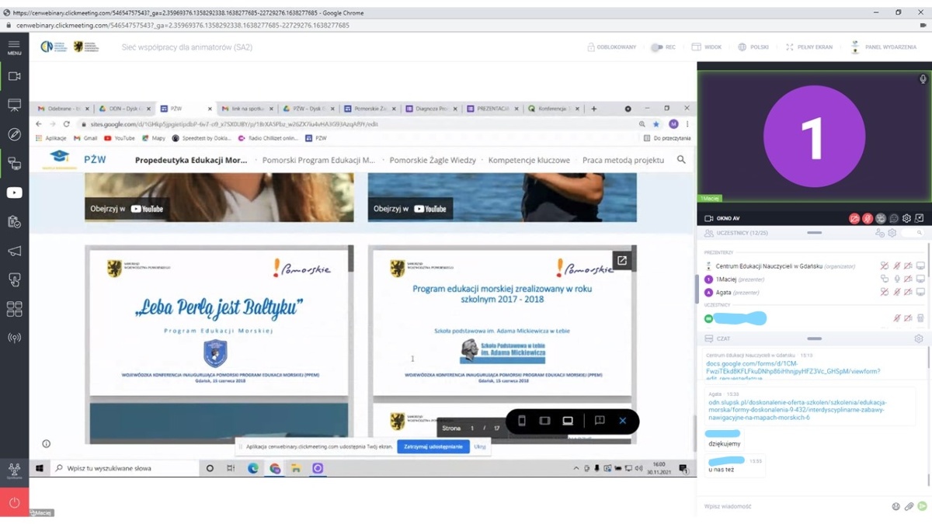
Task: Select the whiteboard pen tool in sidebar
Action: (14, 134)
